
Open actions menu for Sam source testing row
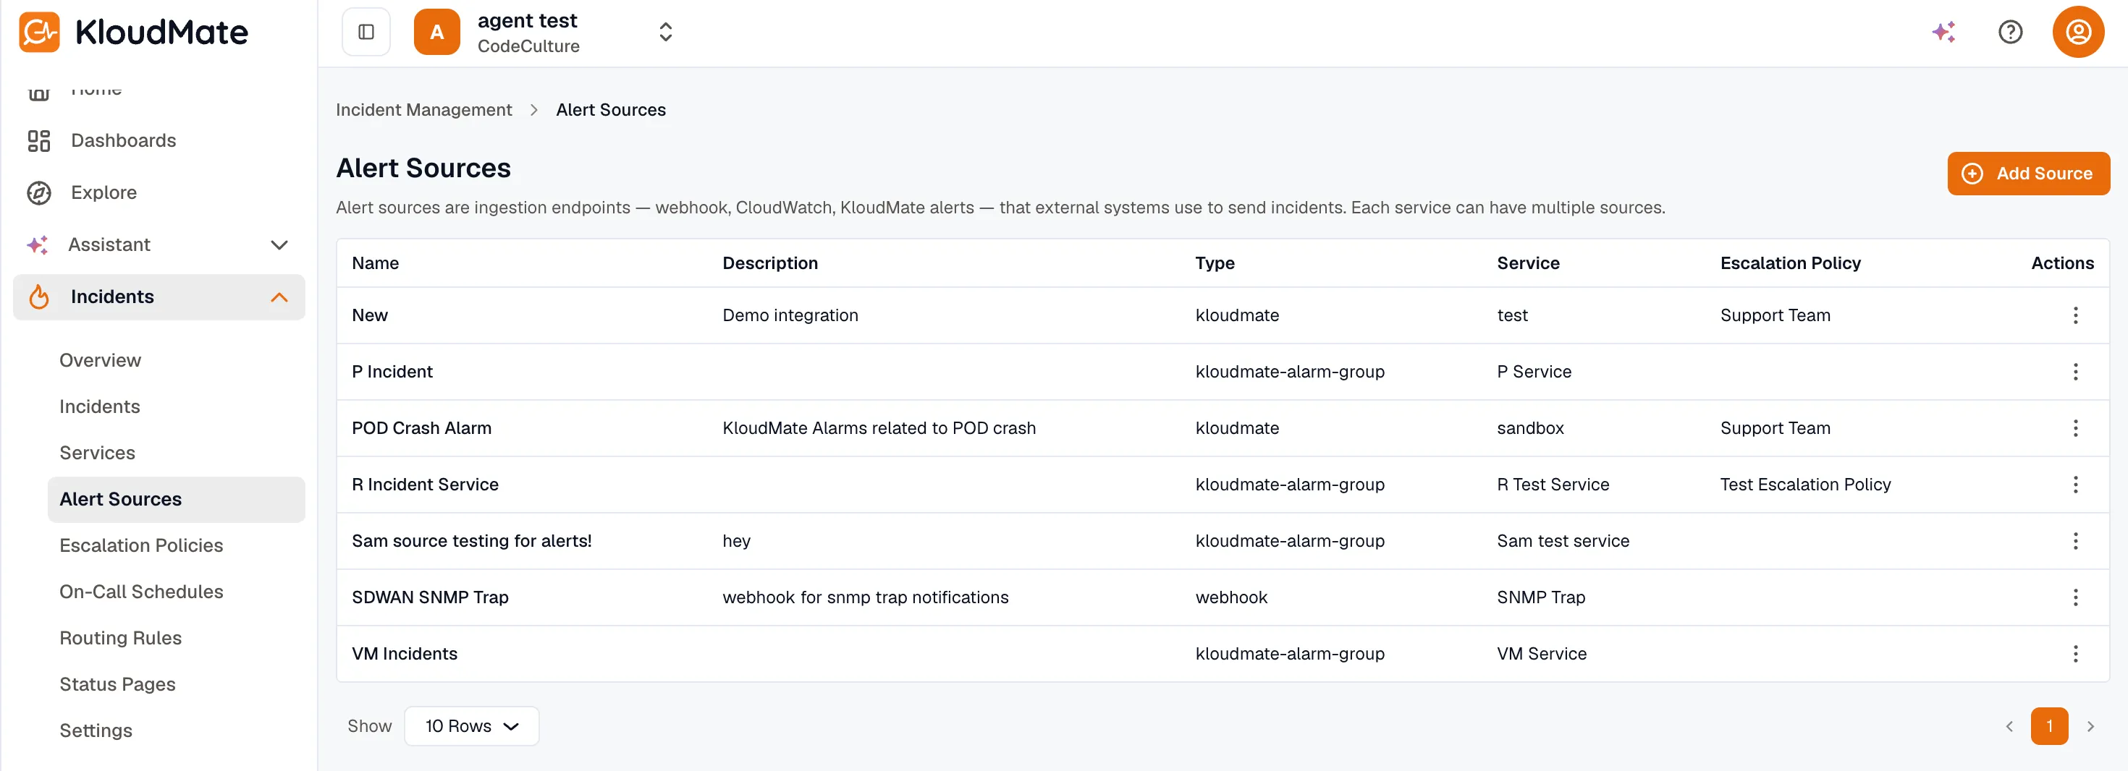pos(2074,541)
